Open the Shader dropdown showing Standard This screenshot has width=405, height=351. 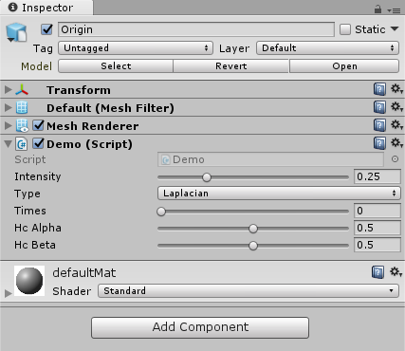[249, 290]
